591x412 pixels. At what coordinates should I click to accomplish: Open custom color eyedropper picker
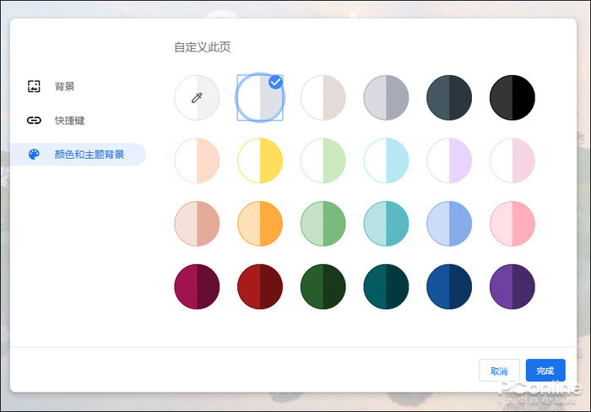point(197,98)
